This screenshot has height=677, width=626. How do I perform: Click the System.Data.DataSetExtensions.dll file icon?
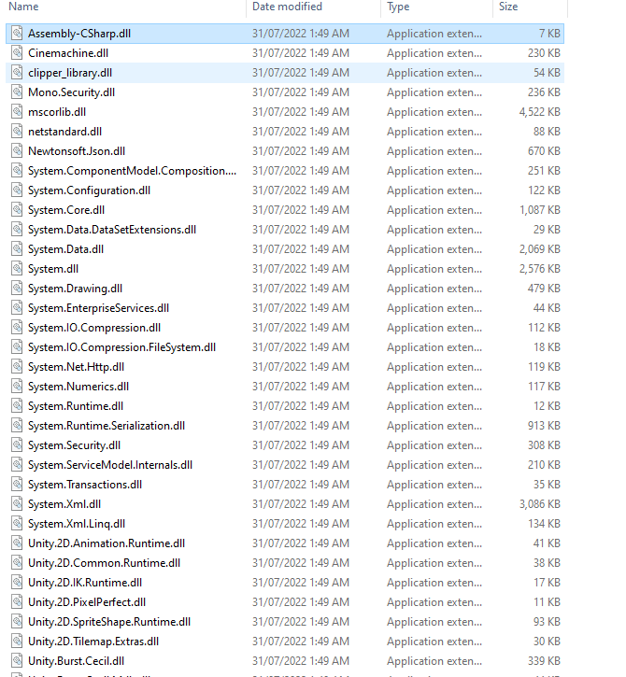click(x=17, y=230)
